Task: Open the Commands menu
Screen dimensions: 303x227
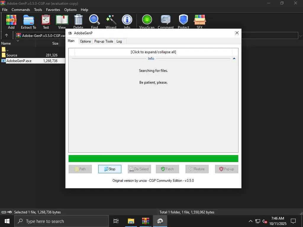Action: point(21,10)
